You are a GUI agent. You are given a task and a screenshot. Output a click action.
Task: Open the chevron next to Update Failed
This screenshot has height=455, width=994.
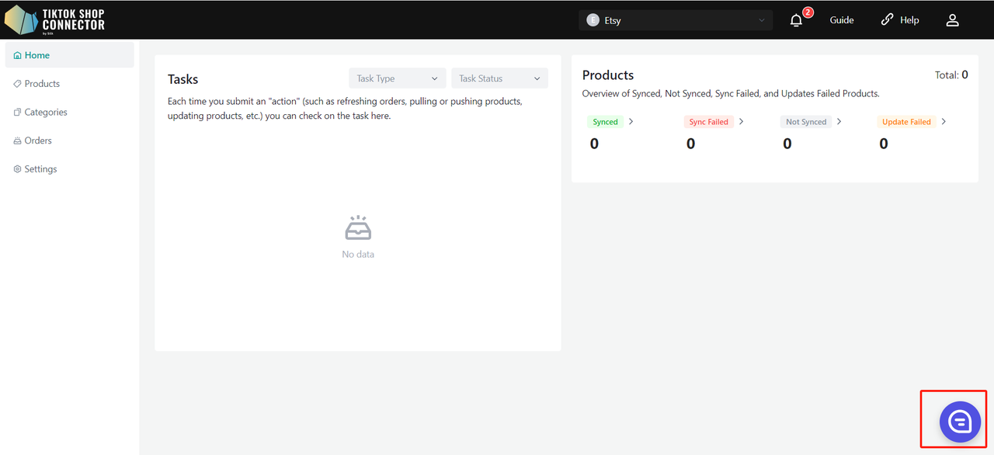(x=944, y=122)
